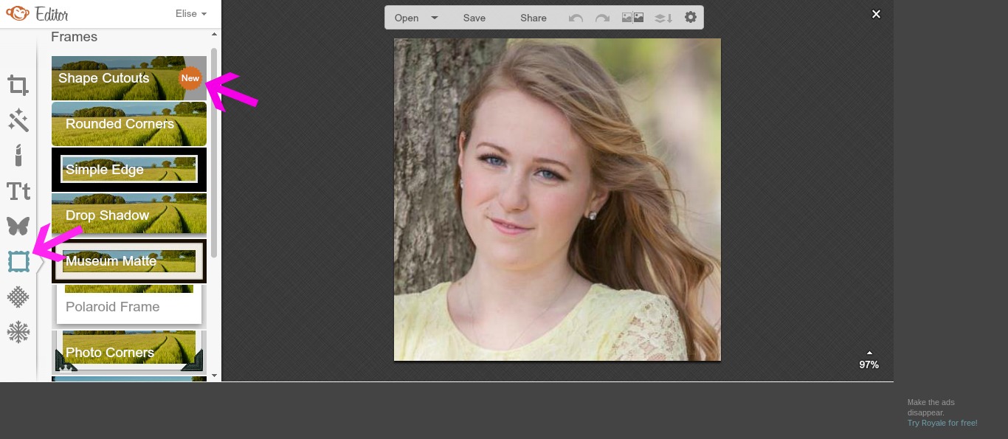1008x439 pixels.
Task: Open Touch Up with the lipstick icon
Action: pyautogui.click(x=18, y=155)
